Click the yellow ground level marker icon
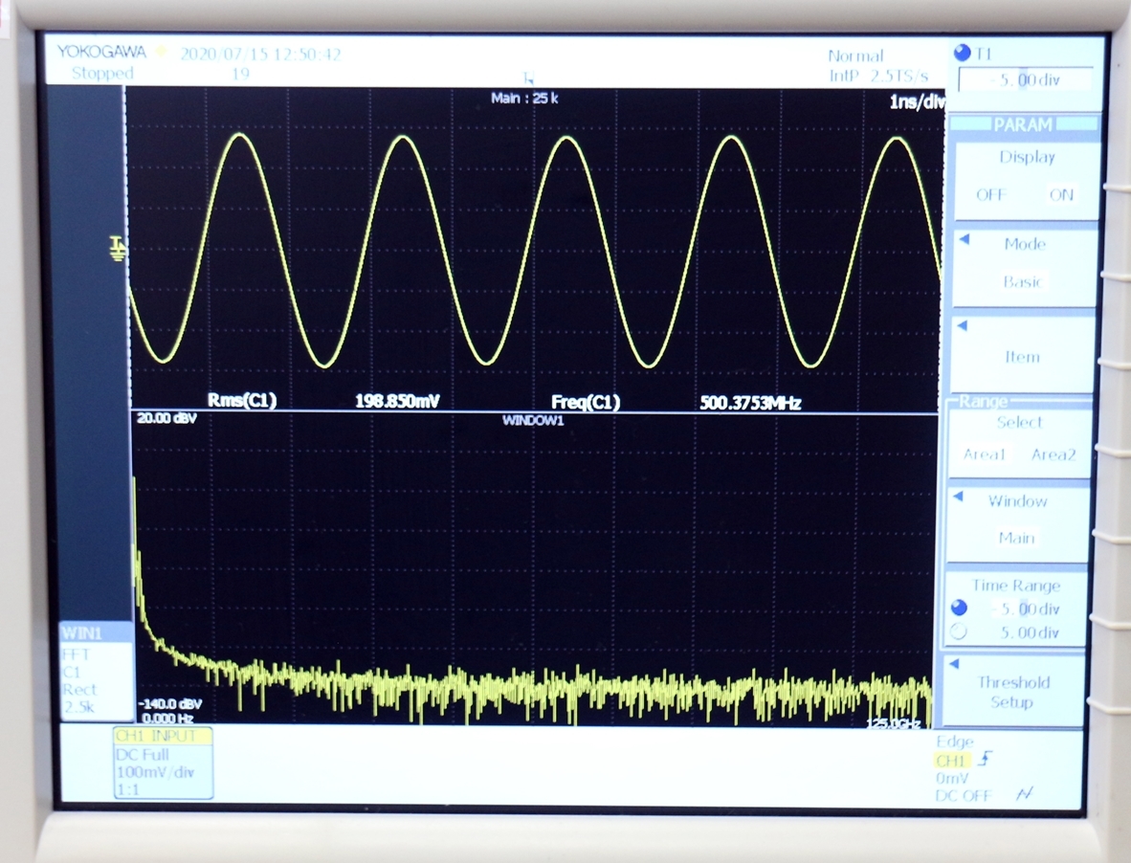The height and width of the screenshot is (863, 1131). pyautogui.click(x=119, y=247)
